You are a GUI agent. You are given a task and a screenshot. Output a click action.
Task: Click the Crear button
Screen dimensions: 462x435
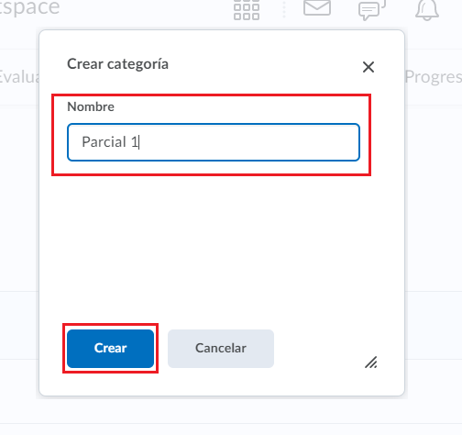coord(110,349)
